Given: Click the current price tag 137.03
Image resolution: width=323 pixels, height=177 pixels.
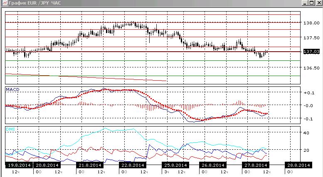Looking at the screenshot, I should 311,52.
